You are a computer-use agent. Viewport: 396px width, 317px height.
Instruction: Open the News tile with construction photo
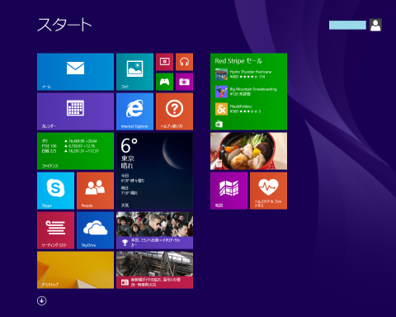tap(154, 270)
